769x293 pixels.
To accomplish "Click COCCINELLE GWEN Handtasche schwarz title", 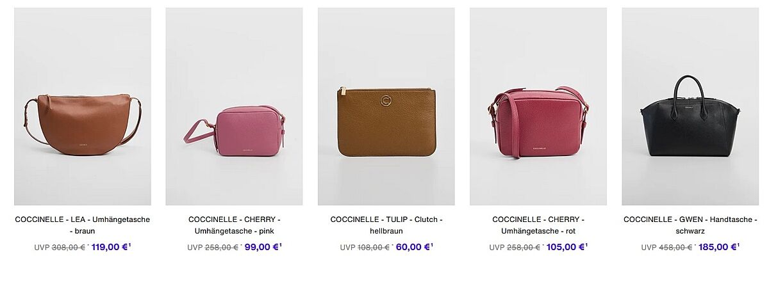I will pyautogui.click(x=690, y=225).
